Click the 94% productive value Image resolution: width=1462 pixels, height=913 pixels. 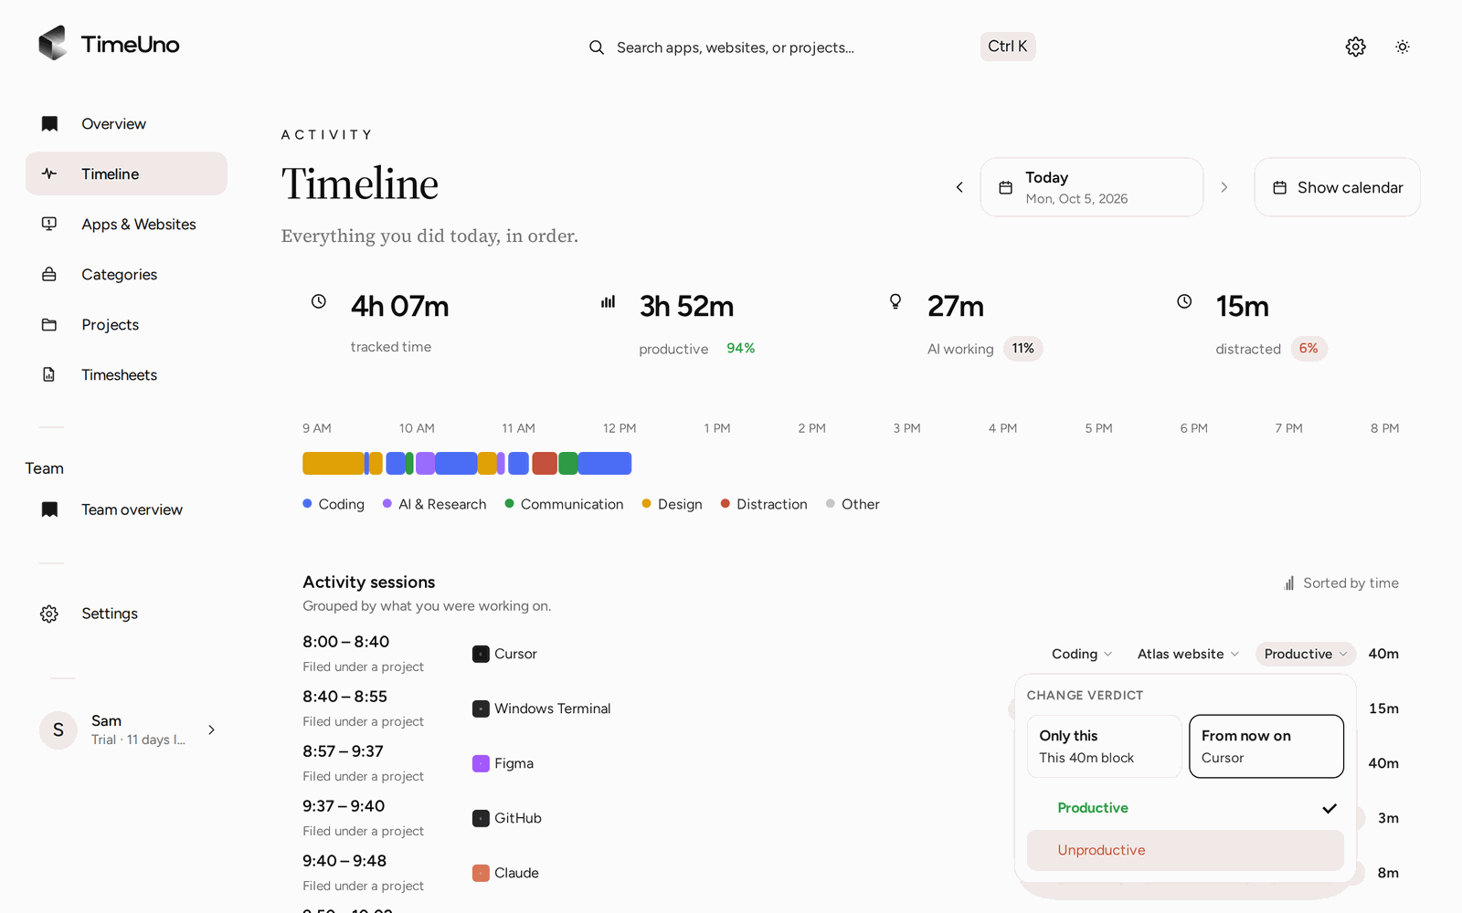click(x=740, y=348)
